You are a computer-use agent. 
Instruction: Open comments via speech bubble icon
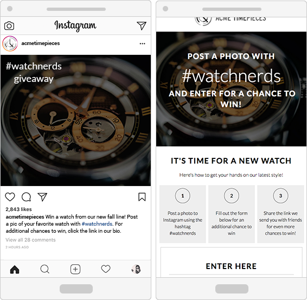(x=26, y=197)
